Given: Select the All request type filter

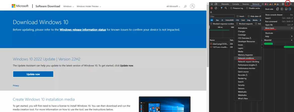Looking at the screenshot, I should (x=212, y=20).
